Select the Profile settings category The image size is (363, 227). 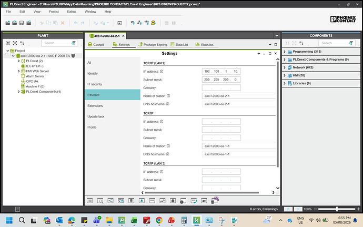point(113,127)
